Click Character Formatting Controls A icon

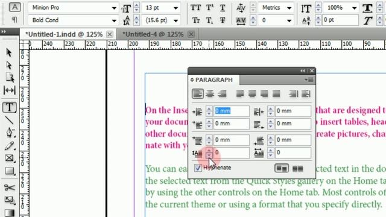pyautogui.click(x=14, y=7)
